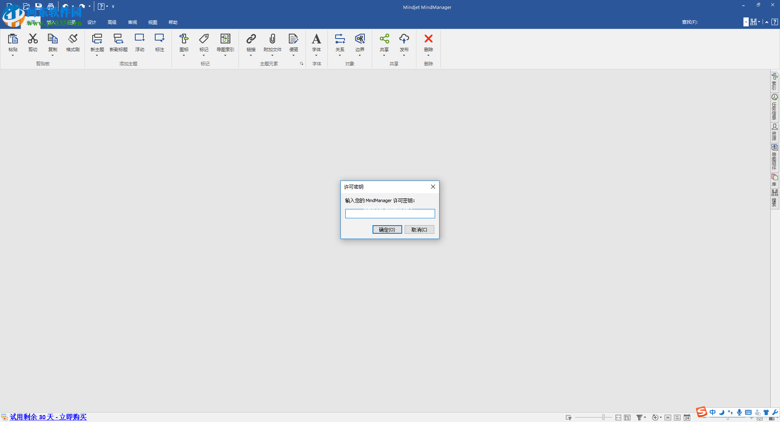
Task: Click the 链接 link icon
Action: click(x=251, y=39)
